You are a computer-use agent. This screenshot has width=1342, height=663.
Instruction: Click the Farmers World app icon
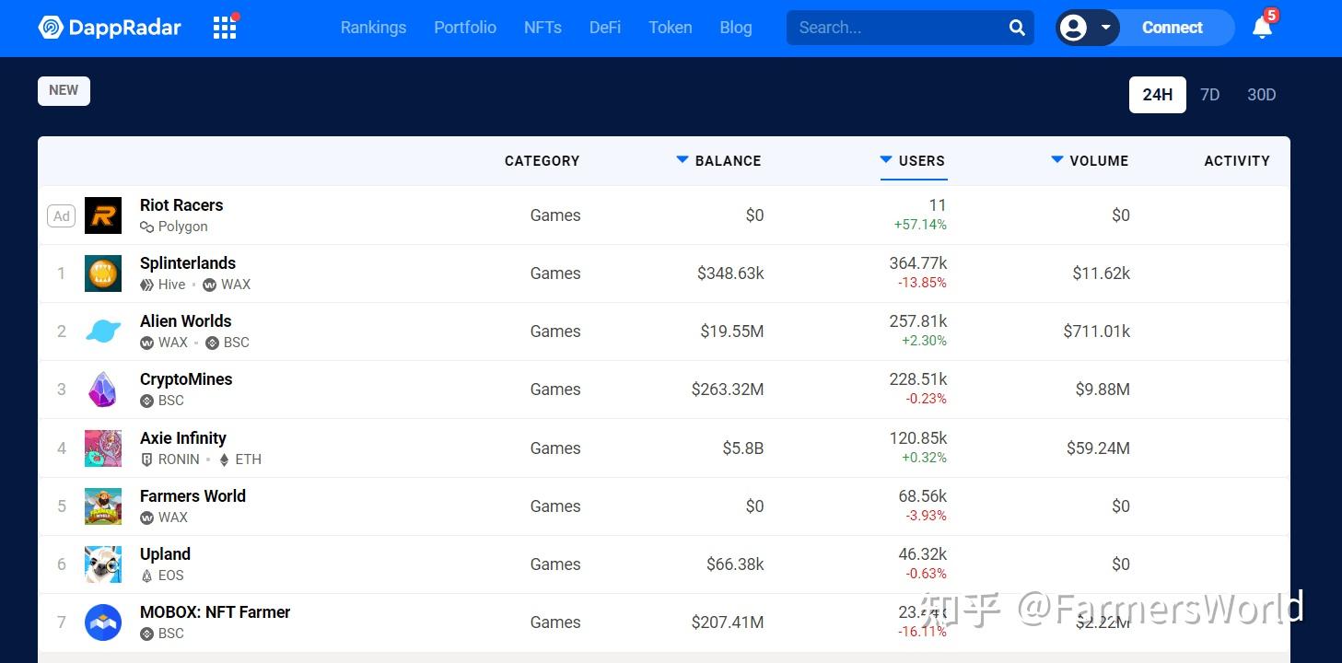point(103,506)
